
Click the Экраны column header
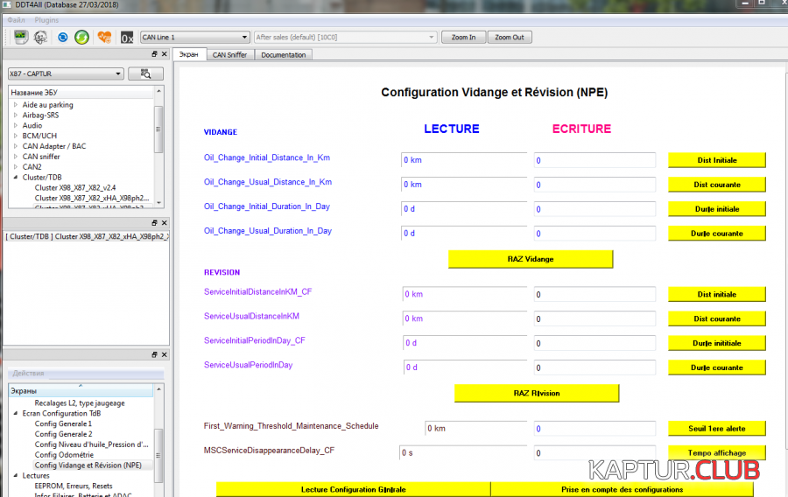click(x=81, y=390)
